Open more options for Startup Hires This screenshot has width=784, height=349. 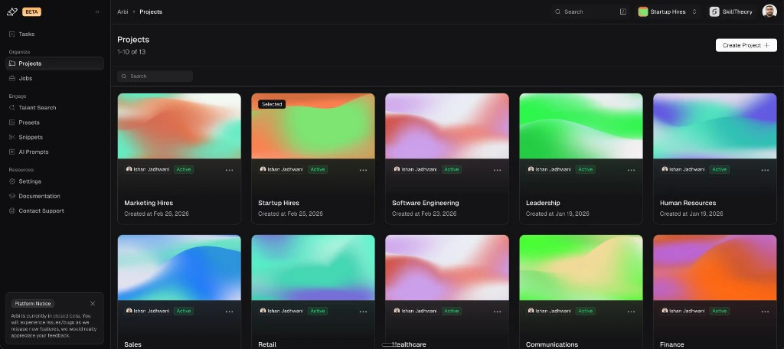point(364,170)
